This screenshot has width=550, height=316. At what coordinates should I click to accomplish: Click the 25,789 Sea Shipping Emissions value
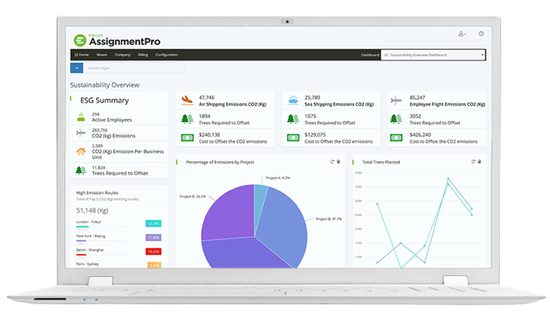(x=312, y=98)
